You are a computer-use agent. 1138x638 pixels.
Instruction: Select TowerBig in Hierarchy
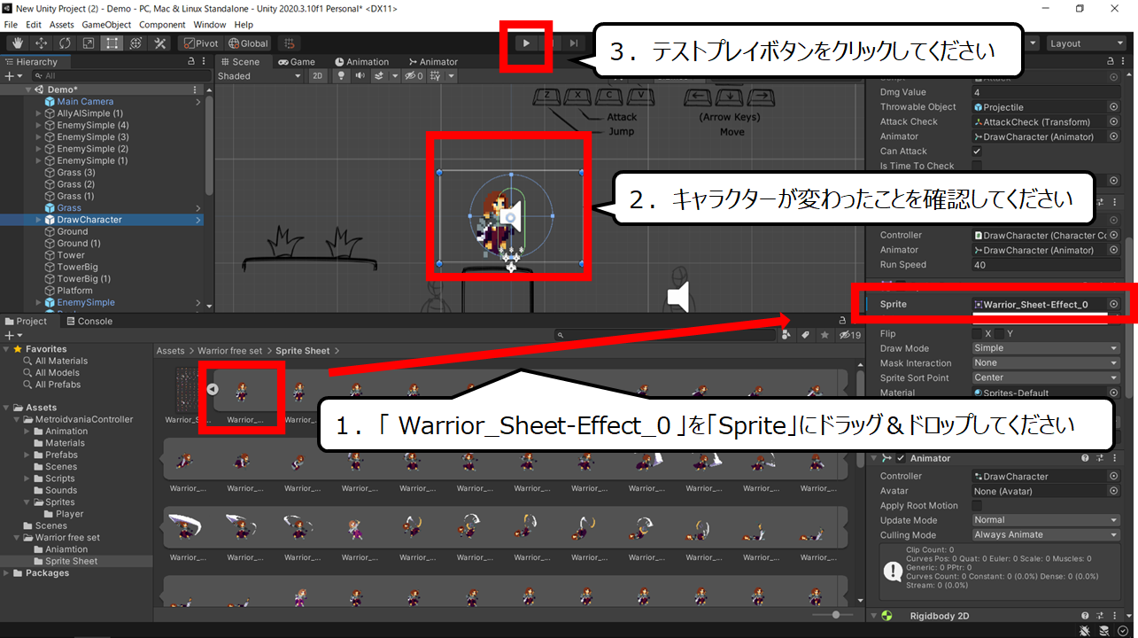click(78, 267)
